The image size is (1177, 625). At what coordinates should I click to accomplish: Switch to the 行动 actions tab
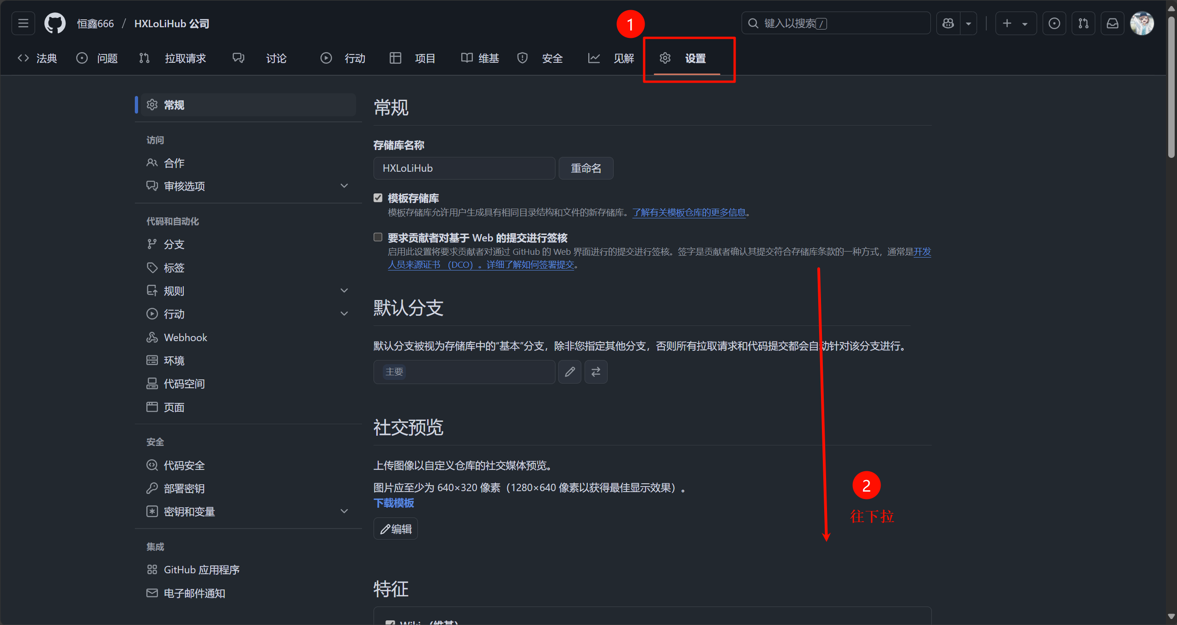(343, 58)
